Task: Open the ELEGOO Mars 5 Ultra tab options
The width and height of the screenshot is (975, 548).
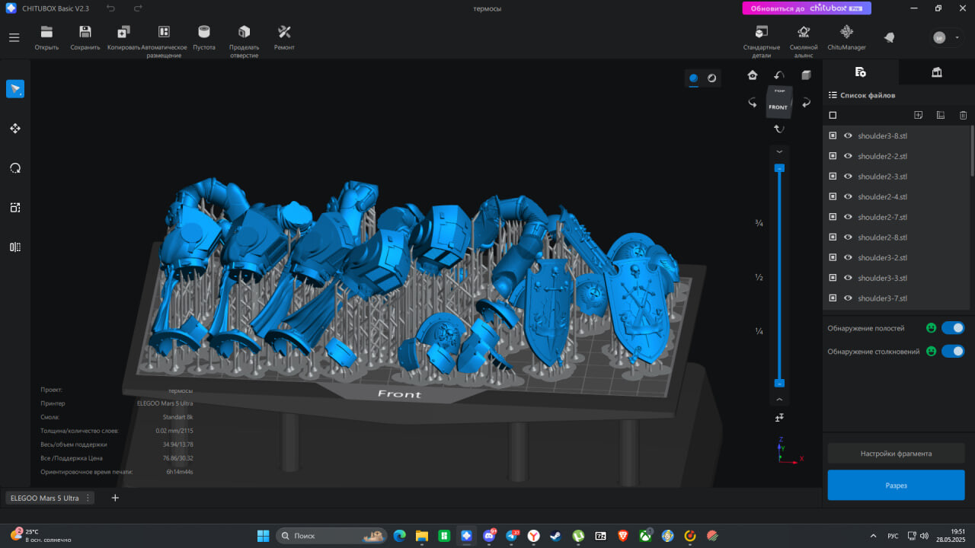Action: (88, 498)
